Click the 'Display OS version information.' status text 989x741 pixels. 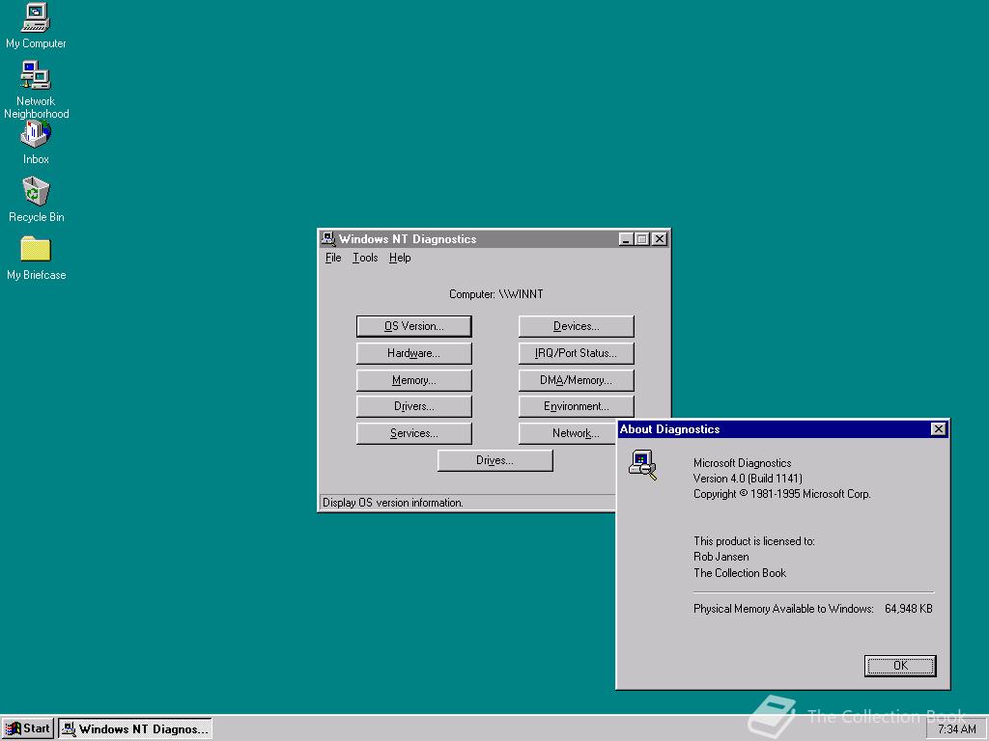393,503
